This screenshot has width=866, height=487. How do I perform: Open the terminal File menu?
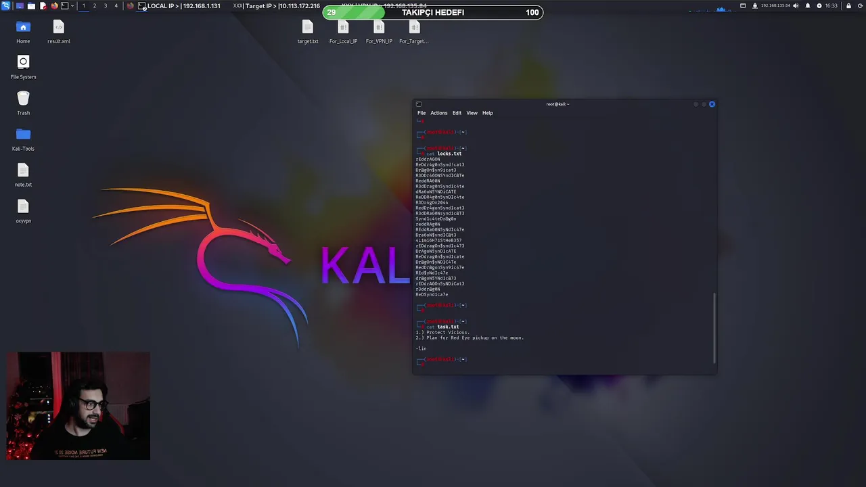pos(421,113)
